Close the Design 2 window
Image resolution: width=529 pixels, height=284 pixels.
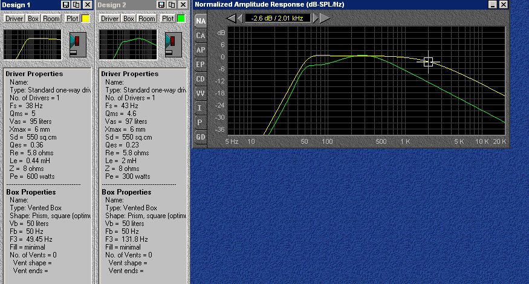tap(183, 5)
